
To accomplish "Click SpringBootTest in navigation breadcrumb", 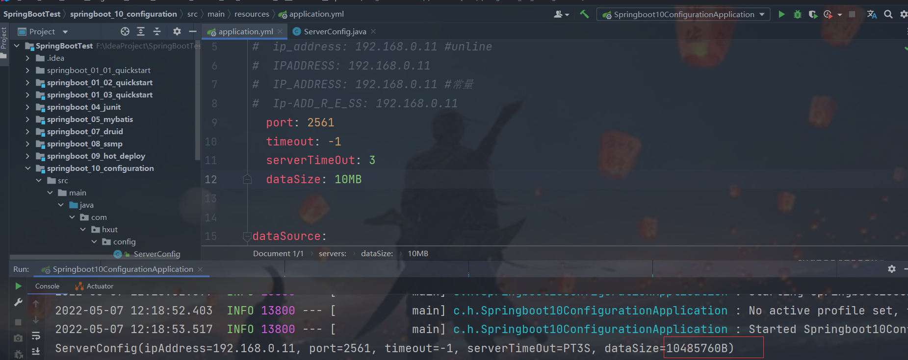I will 32,14.
